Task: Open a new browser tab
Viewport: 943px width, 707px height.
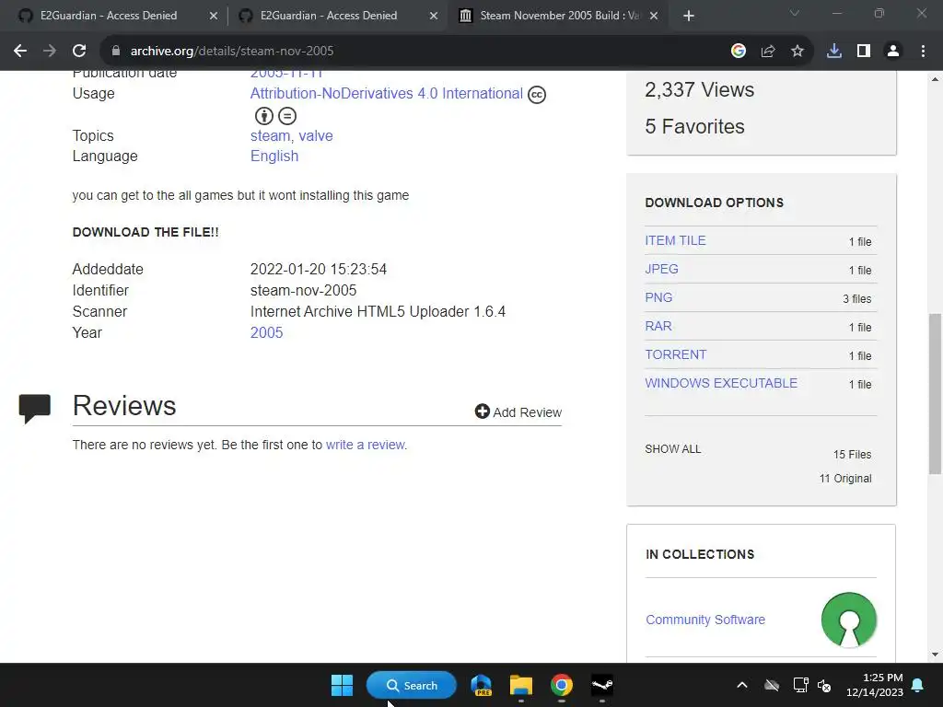Action: pyautogui.click(x=689, y=16)
